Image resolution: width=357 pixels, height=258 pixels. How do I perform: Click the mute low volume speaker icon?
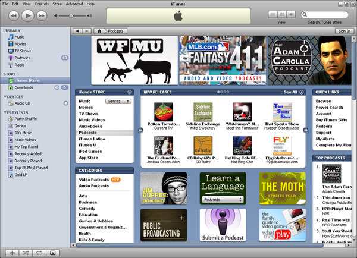55,15
